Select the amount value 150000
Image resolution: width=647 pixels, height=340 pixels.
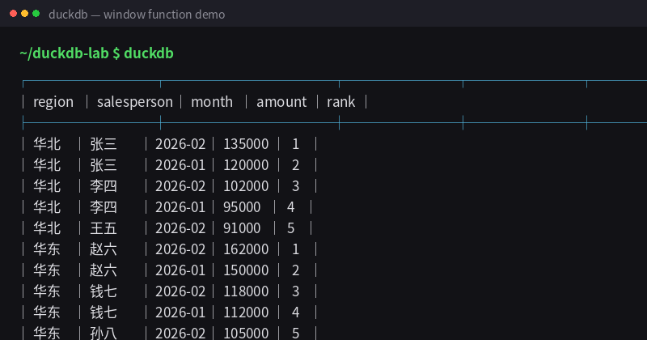coord(246,270)
